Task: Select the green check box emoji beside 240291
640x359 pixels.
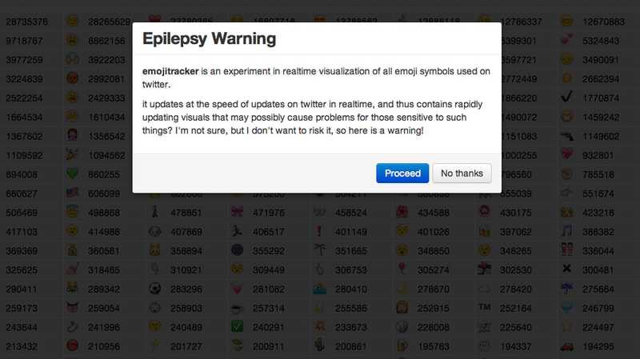Action: 237,326
